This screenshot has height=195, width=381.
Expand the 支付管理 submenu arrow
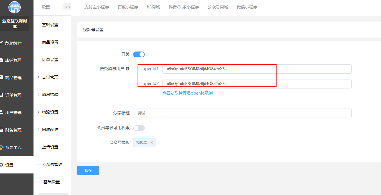(38, 77)
